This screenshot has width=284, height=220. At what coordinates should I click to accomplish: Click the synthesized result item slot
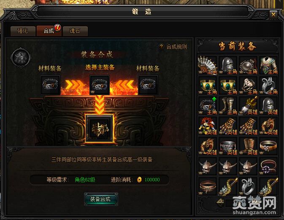point(100,128)
